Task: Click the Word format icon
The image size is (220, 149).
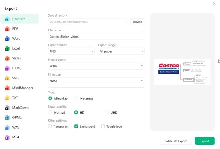Action: tap(7, 39)
